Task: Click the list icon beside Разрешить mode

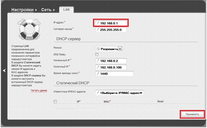Action: 98,49
